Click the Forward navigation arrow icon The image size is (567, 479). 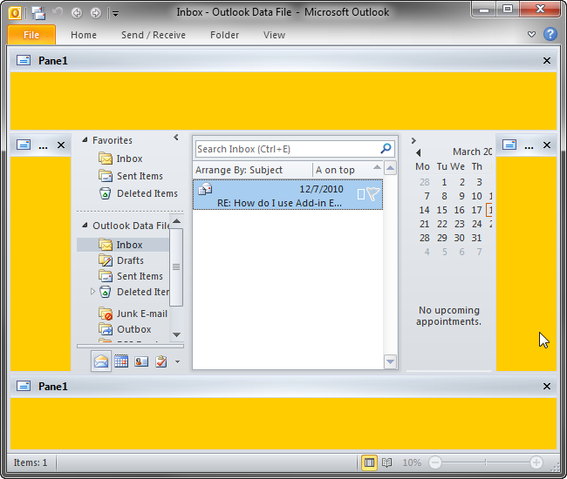click(95, 13)
